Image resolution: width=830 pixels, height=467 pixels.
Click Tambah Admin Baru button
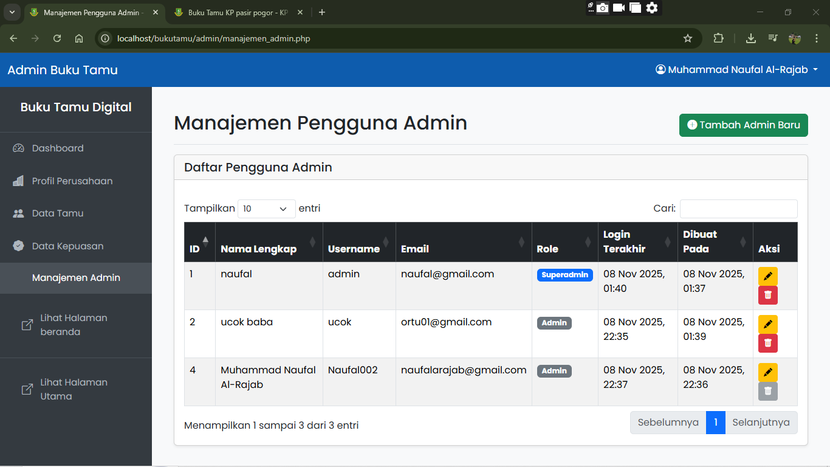pyautogui.click(x=743, y=125)
